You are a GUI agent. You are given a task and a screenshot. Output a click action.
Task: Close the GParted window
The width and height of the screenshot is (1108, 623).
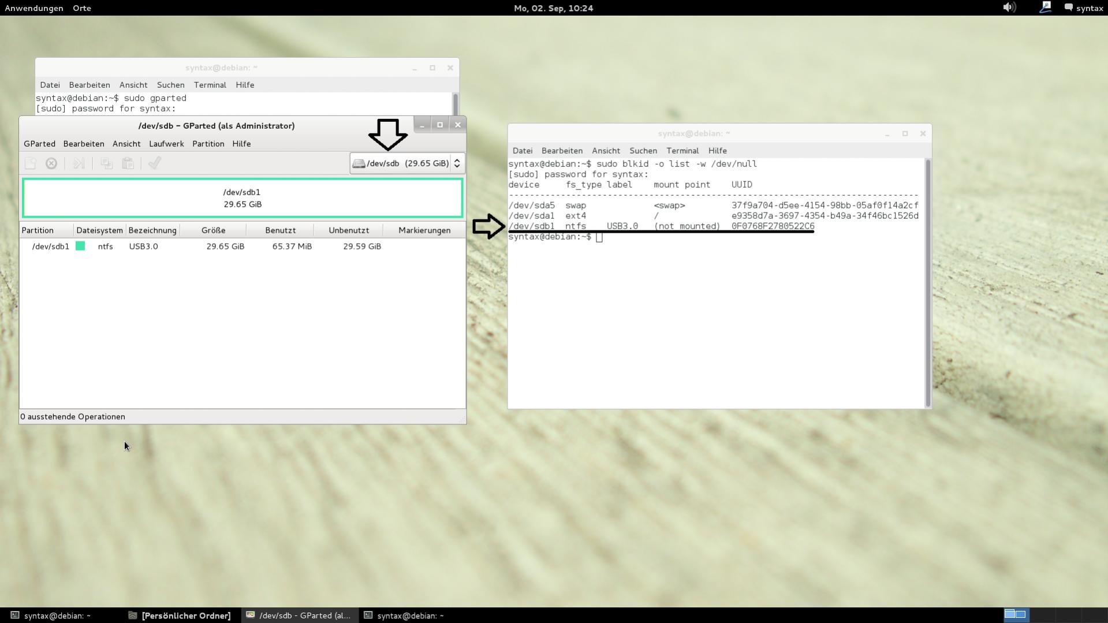point(458,125)
